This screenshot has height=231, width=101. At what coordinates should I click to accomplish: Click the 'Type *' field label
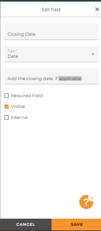(13, 51)
